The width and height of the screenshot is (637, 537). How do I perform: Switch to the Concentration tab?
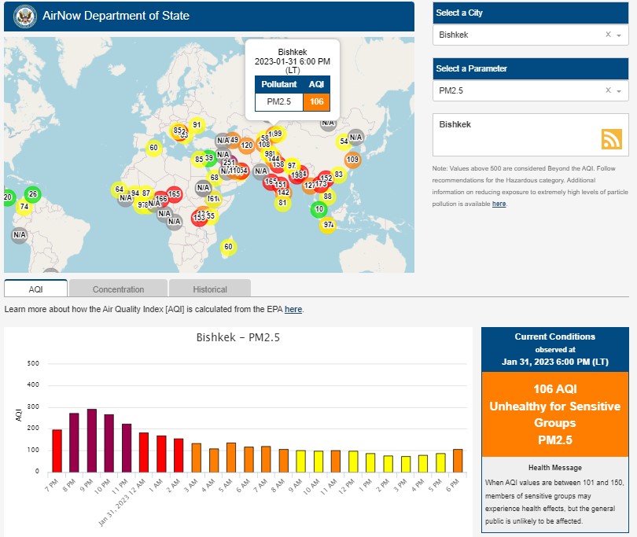[118, 289]
